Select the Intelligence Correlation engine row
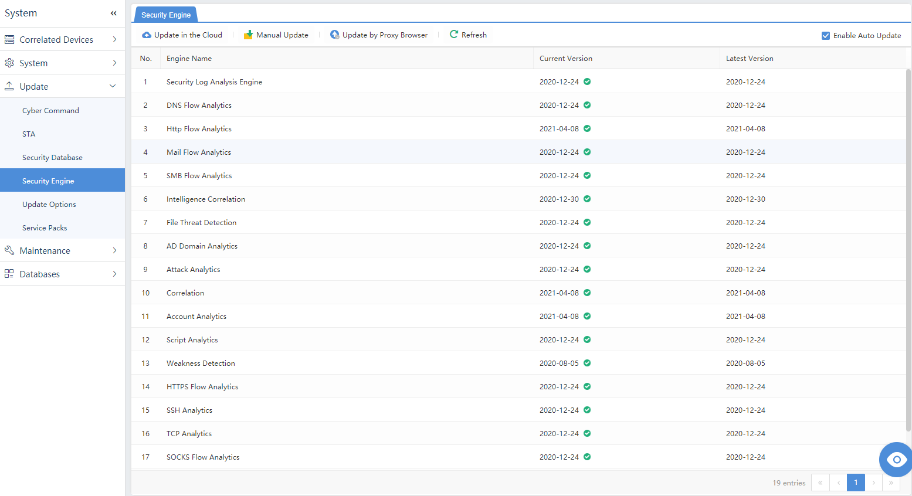This screenshot has height=496, width=912. [206, 199]
